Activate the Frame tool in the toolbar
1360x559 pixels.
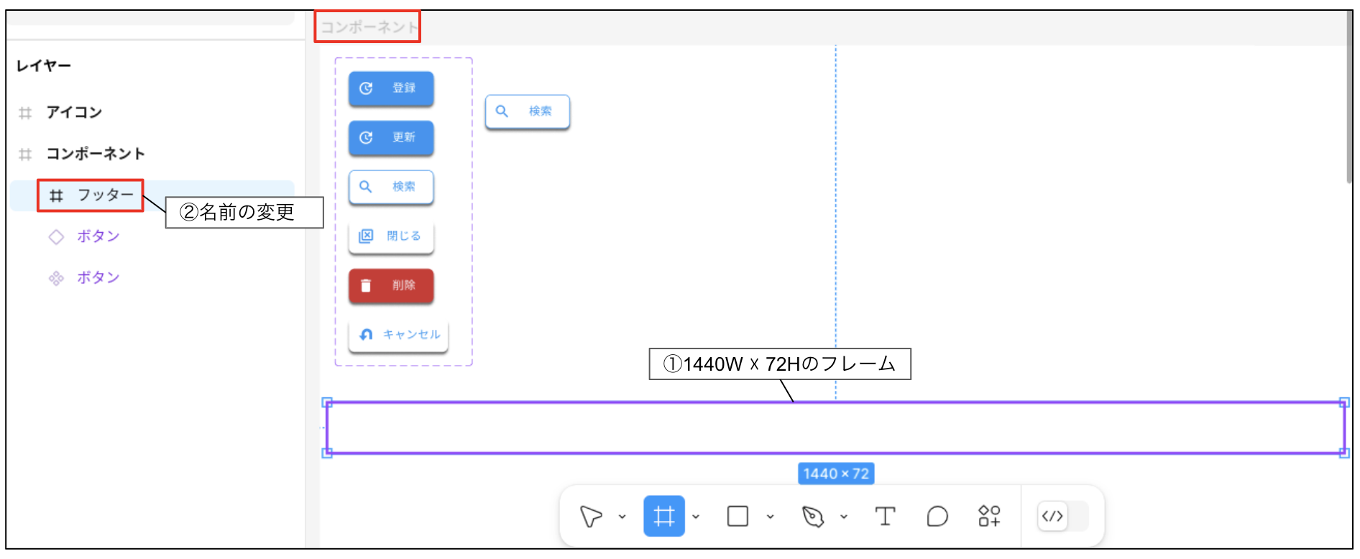(x=663, y=516)
